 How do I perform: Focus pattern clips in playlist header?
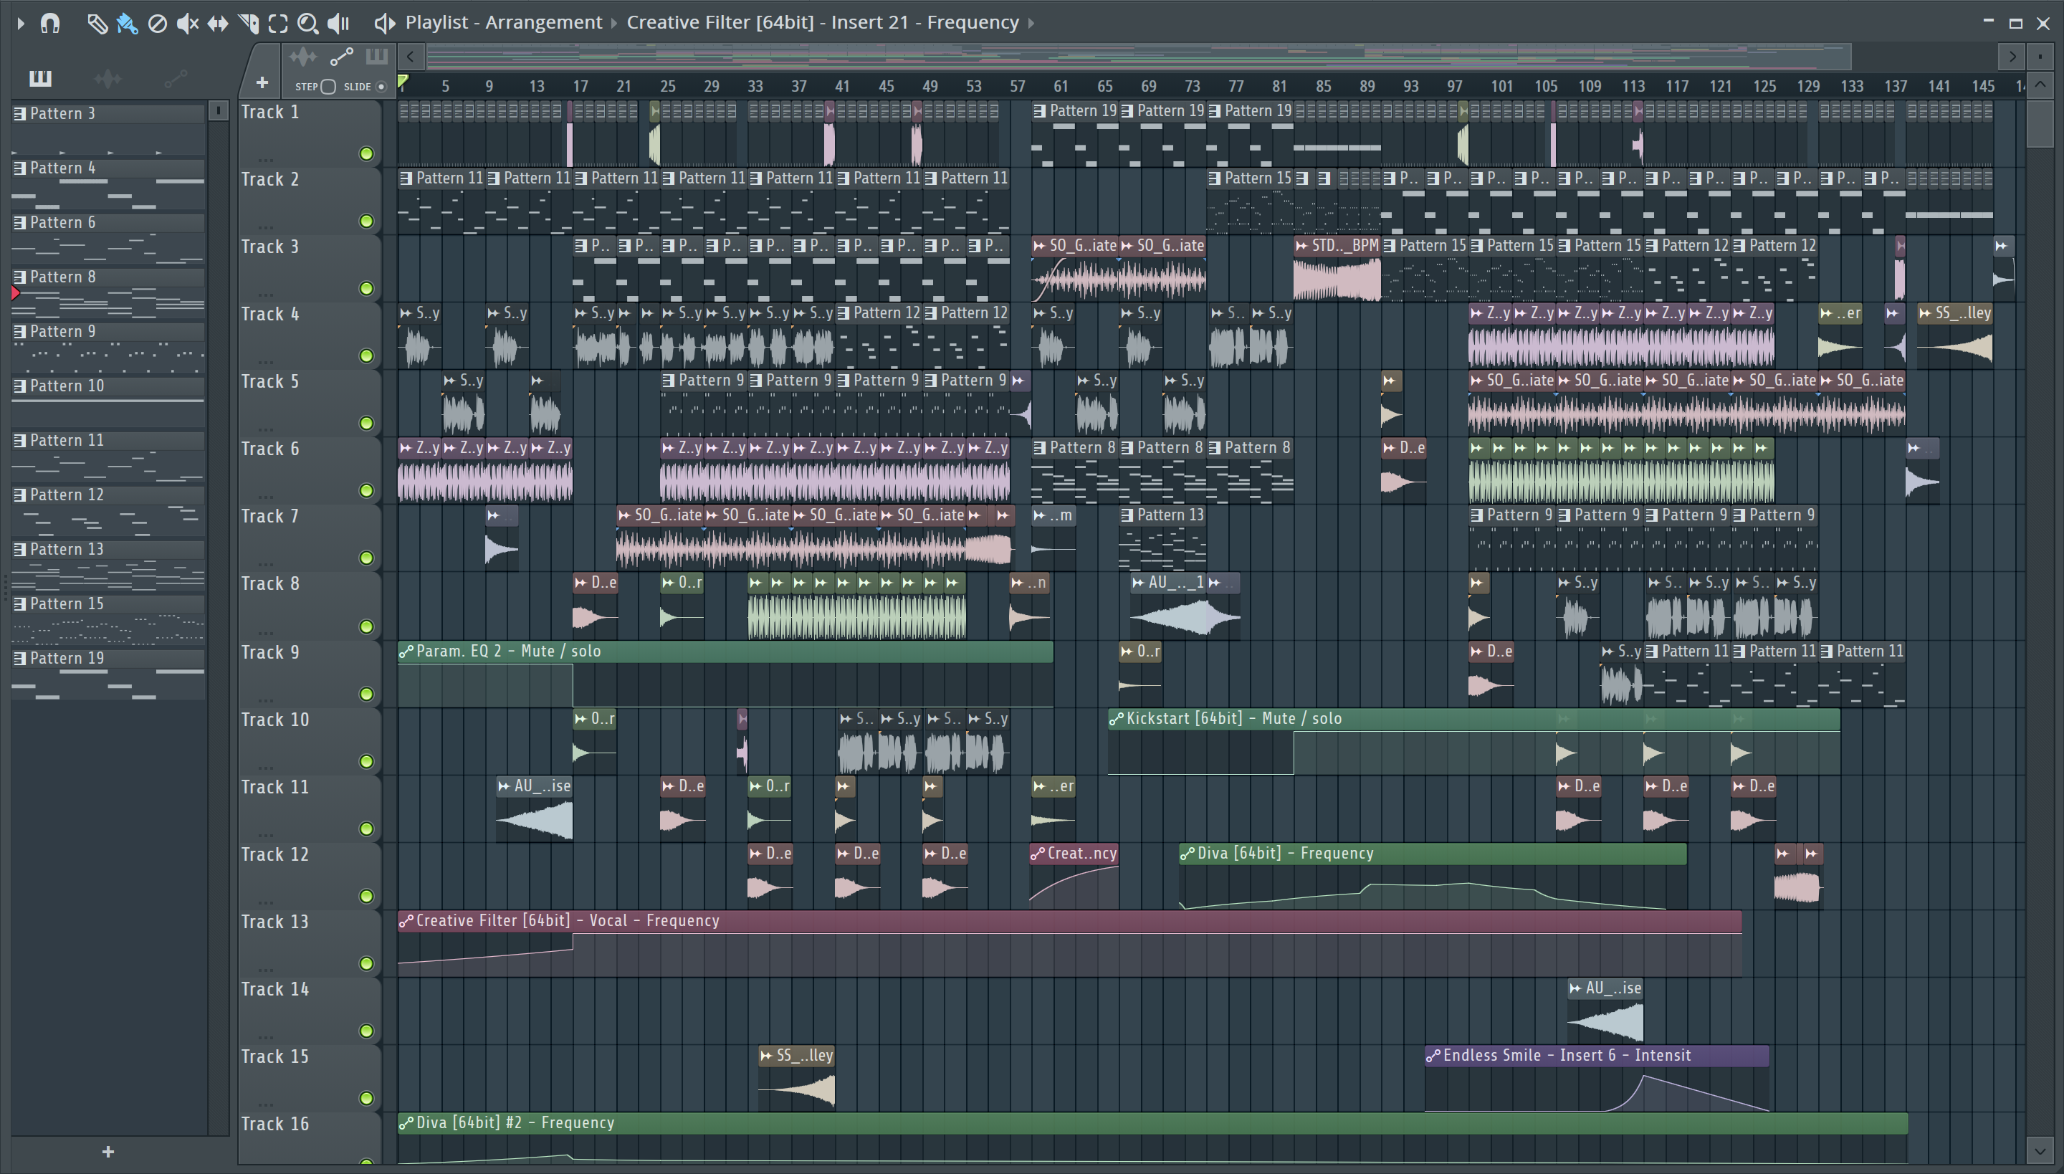[x=376, y=57]
